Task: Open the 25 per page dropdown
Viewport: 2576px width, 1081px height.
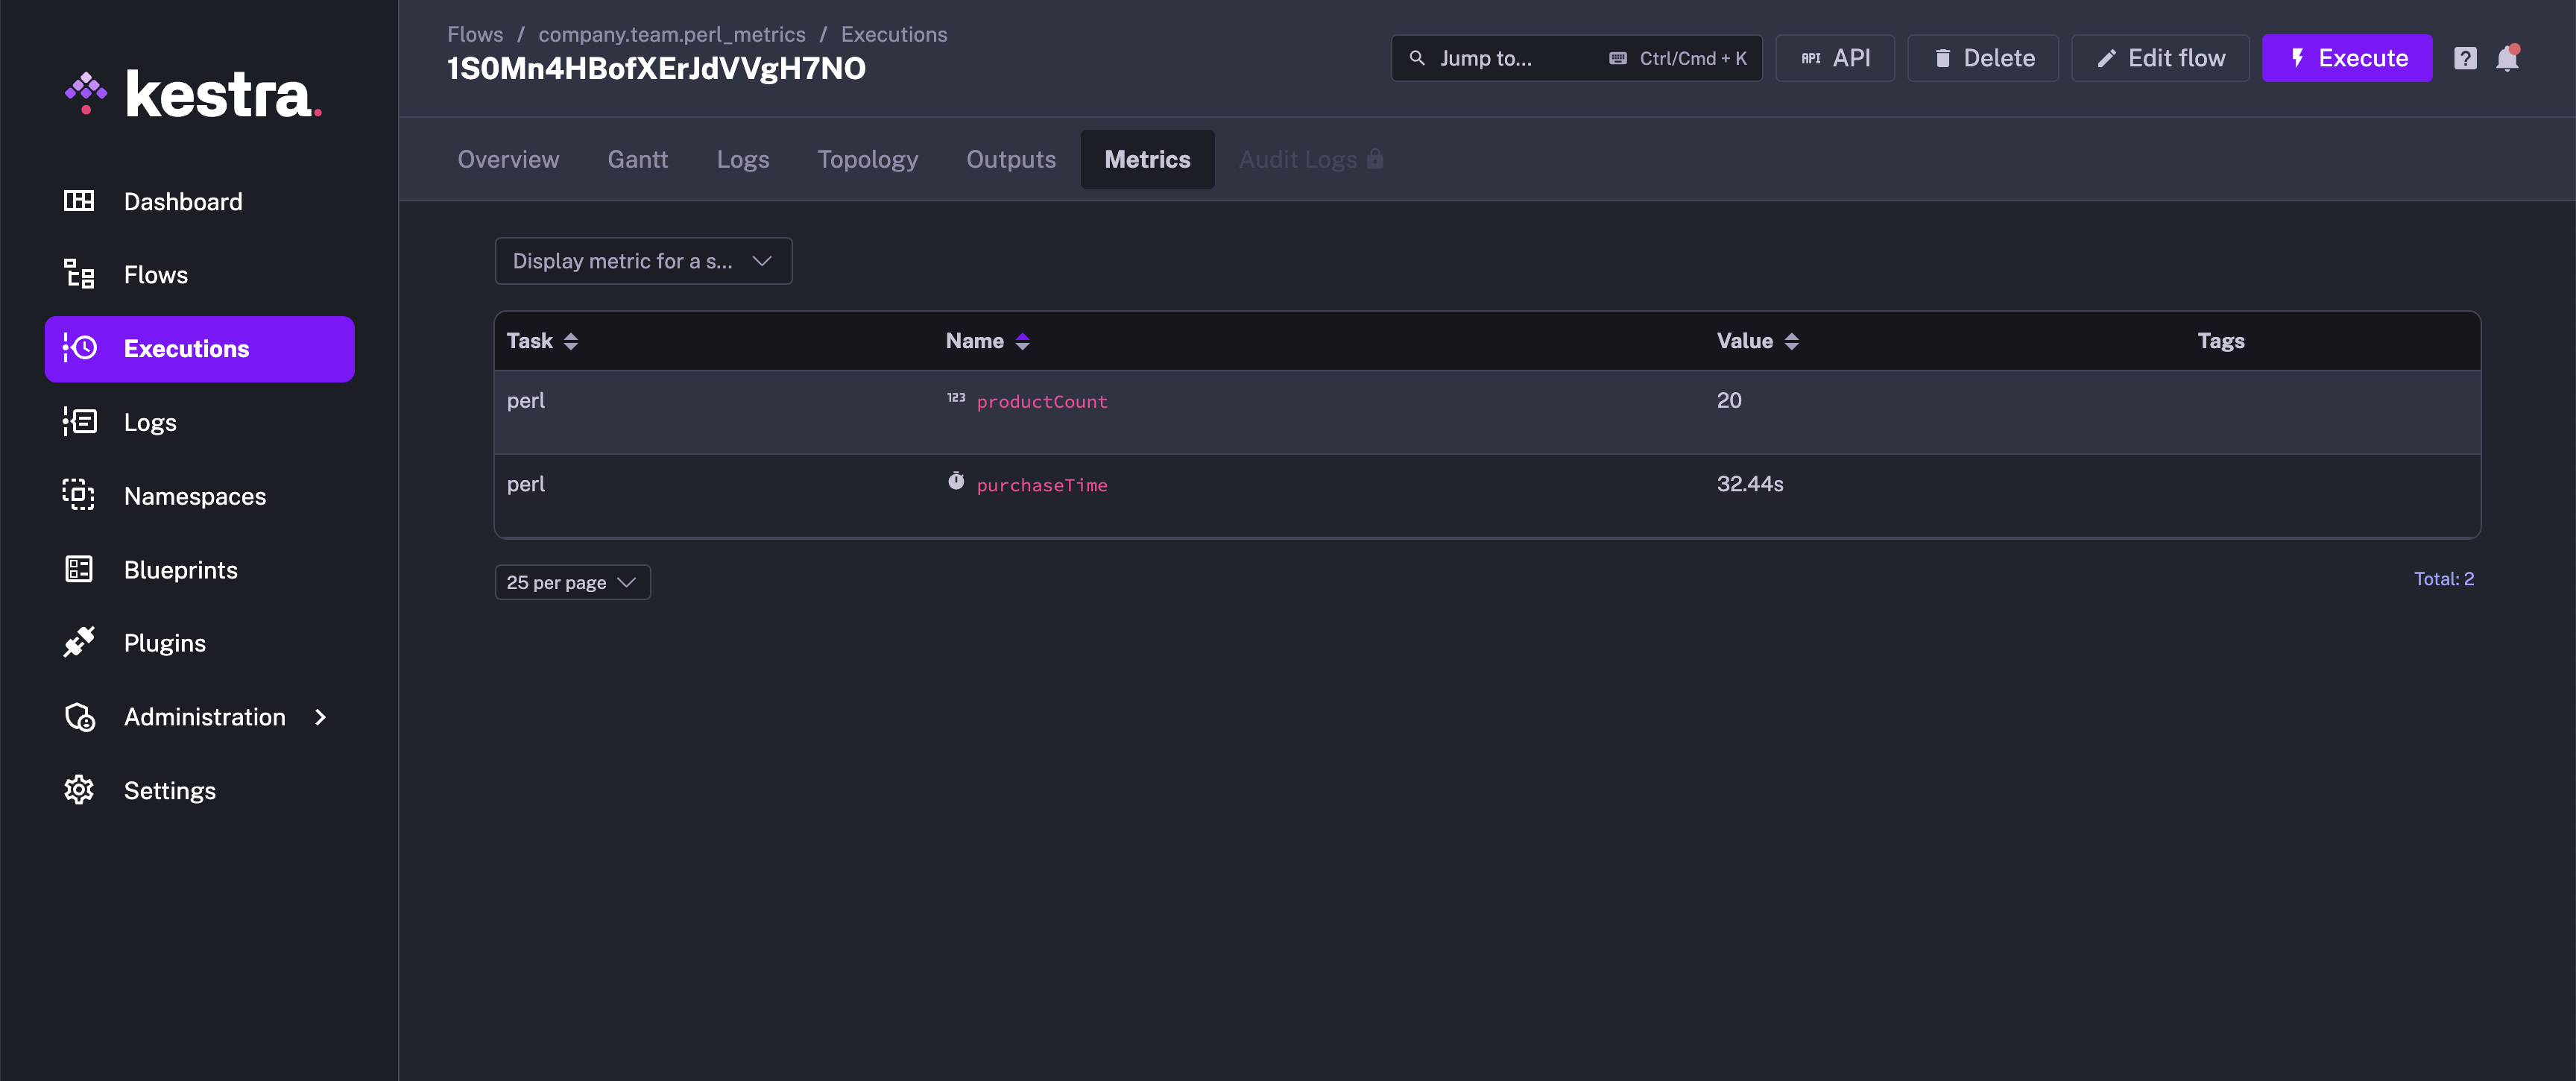Action: (571, 582)
